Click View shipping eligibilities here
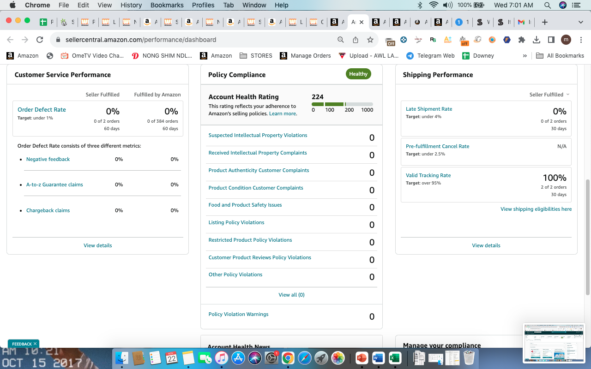 point(536,209)
